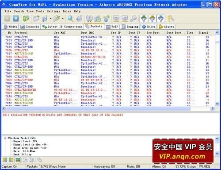Toggle the third blue funnel packet filter
The width and height of the screenshot is (221, 170).
coord(161,19)
